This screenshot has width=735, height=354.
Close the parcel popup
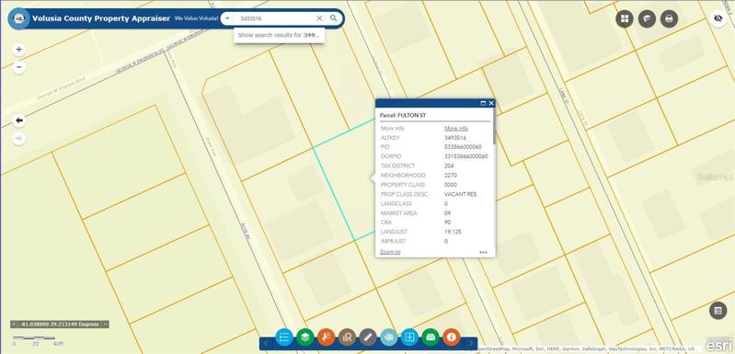point(491,104)
